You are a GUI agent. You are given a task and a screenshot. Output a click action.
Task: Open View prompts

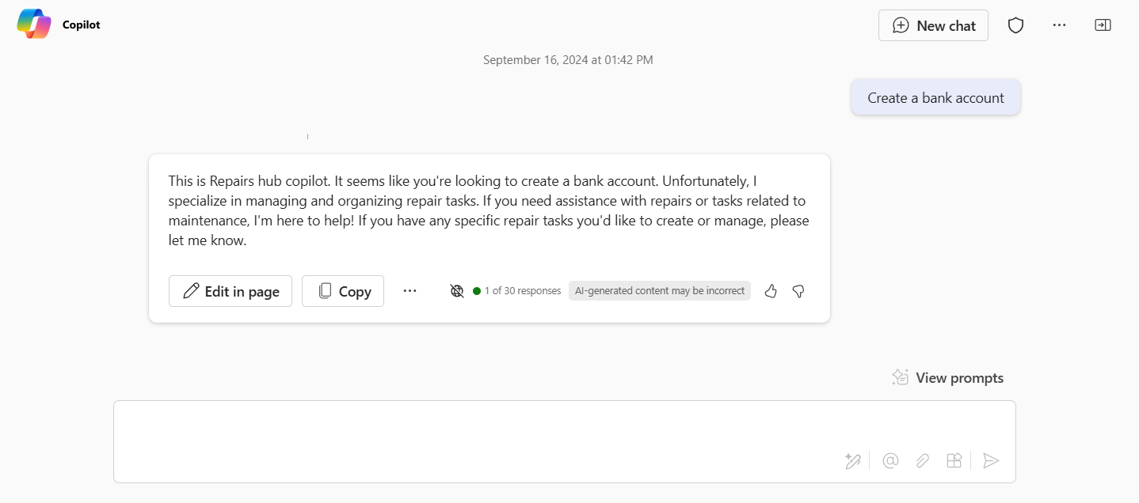tap(947, 378)
